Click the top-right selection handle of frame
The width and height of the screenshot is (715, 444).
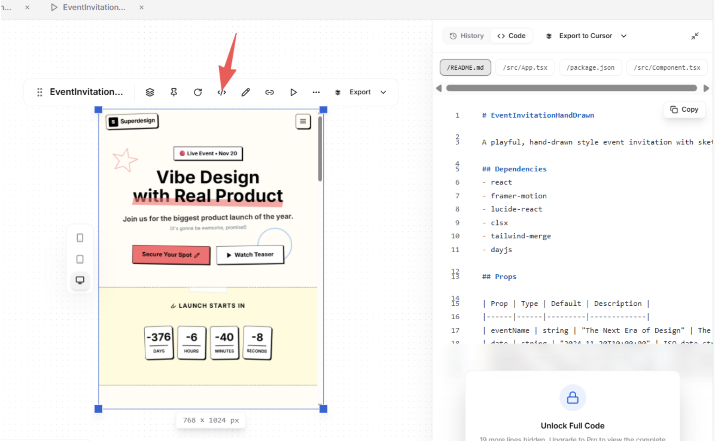[323, 110]
